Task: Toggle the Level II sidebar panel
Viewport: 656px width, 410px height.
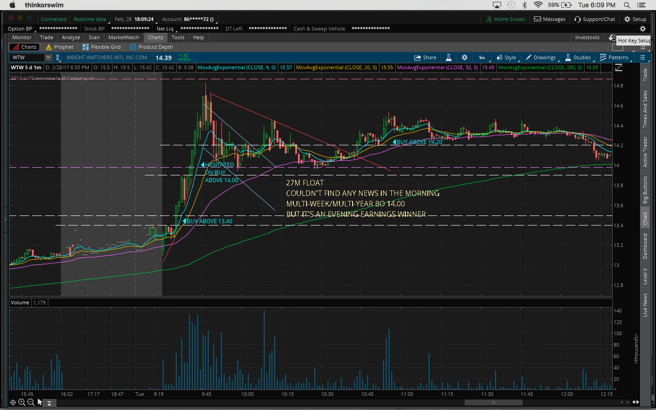Action: (645, 277)
